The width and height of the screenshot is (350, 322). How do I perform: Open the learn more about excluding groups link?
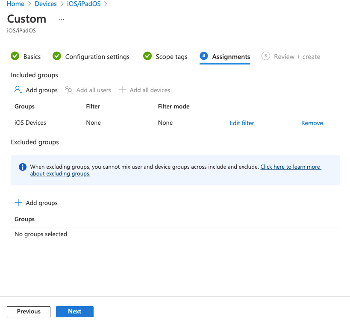click(290, 167)
